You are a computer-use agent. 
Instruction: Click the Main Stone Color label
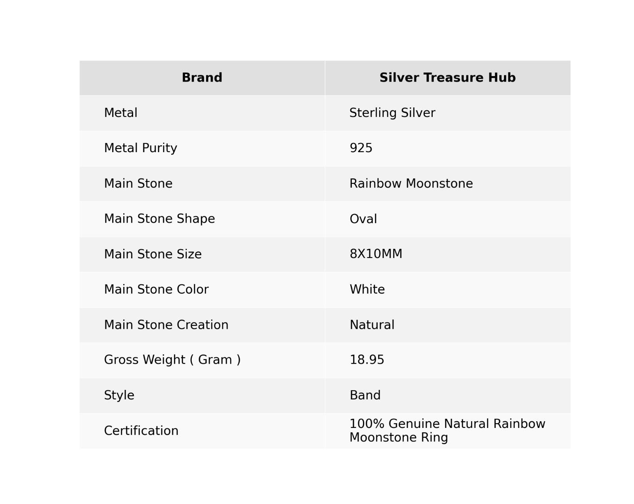point(156,289)
